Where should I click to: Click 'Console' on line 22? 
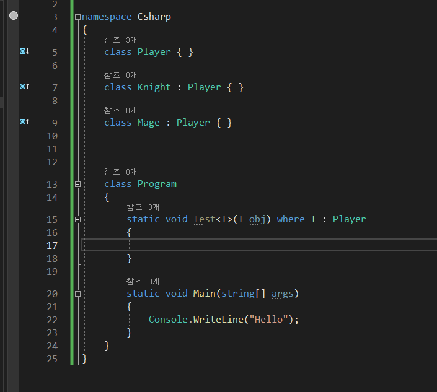coord(168,320)
